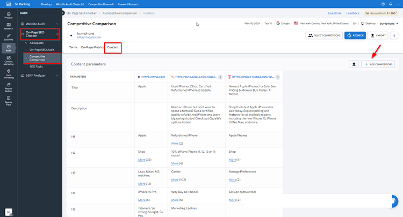Click the Add Competitors button
Screen dimensions: 403x217
tap(378, 64)
